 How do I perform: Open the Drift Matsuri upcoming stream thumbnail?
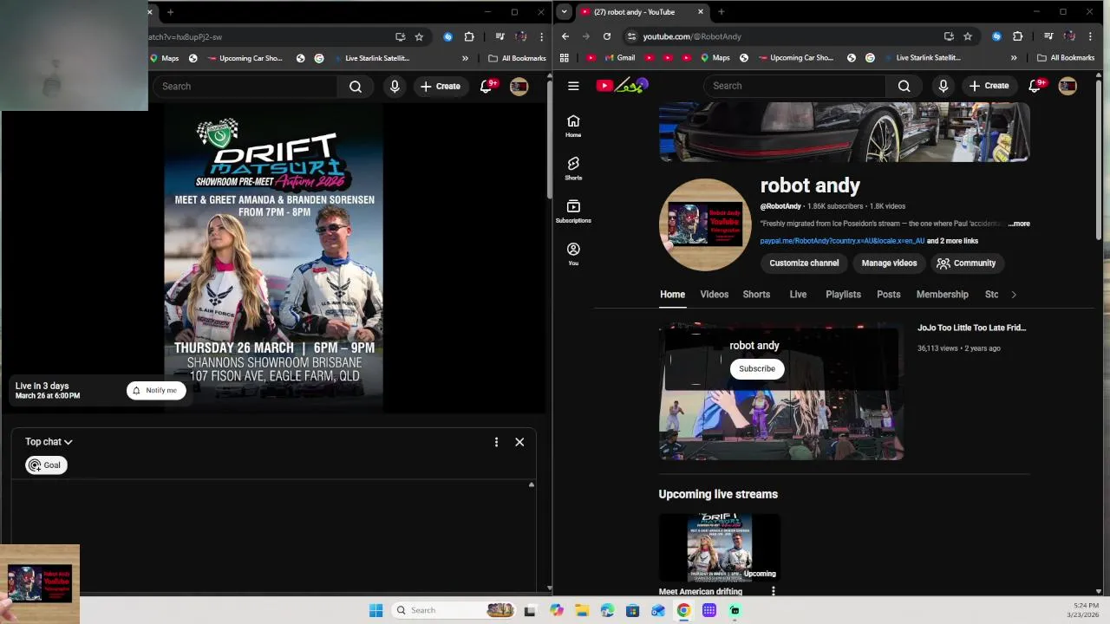pyautogui.click(x=719, y=547)
